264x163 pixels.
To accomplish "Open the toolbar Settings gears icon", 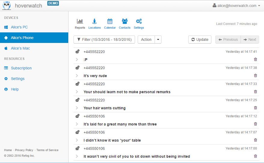I will (x=139, y=21).
